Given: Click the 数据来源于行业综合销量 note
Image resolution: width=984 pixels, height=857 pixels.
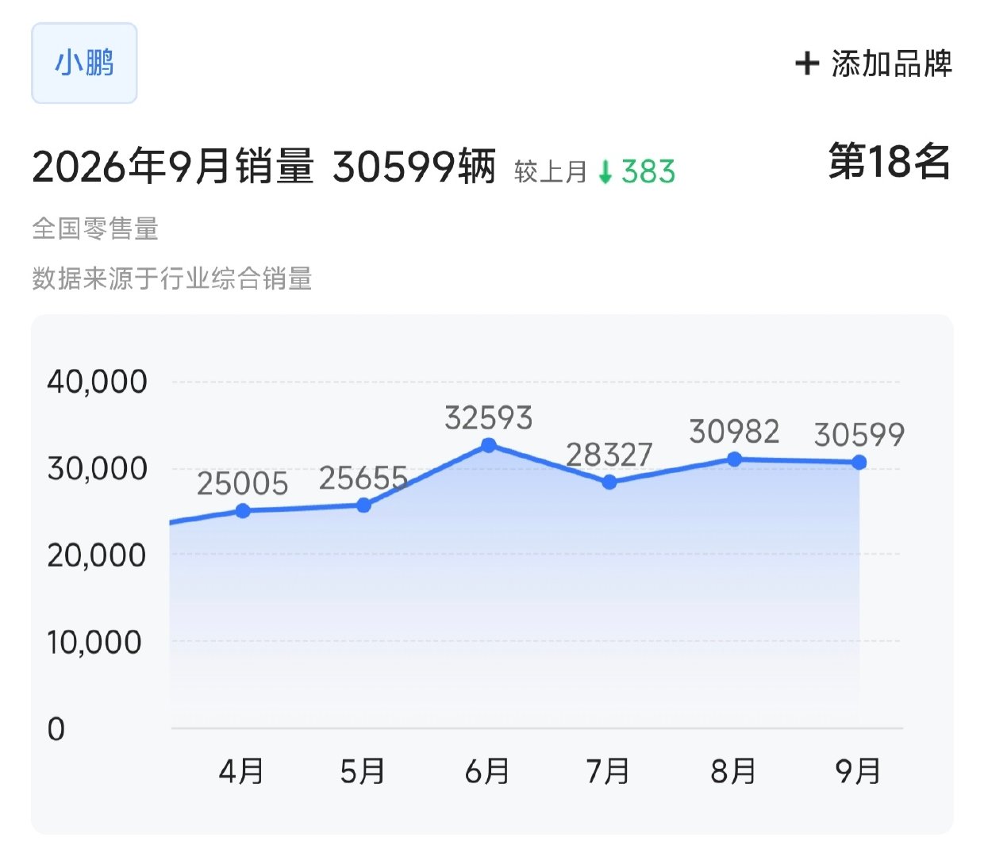Looking at the screenshot, I should pyautogui.click(x=172, y=279).
